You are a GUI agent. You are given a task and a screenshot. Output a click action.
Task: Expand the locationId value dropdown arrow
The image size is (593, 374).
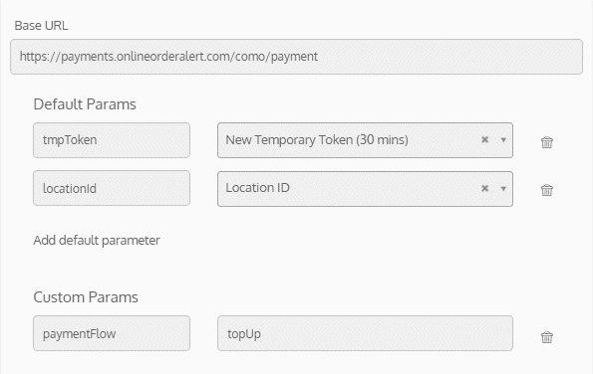pyautogui.click(x=503, y=188)
